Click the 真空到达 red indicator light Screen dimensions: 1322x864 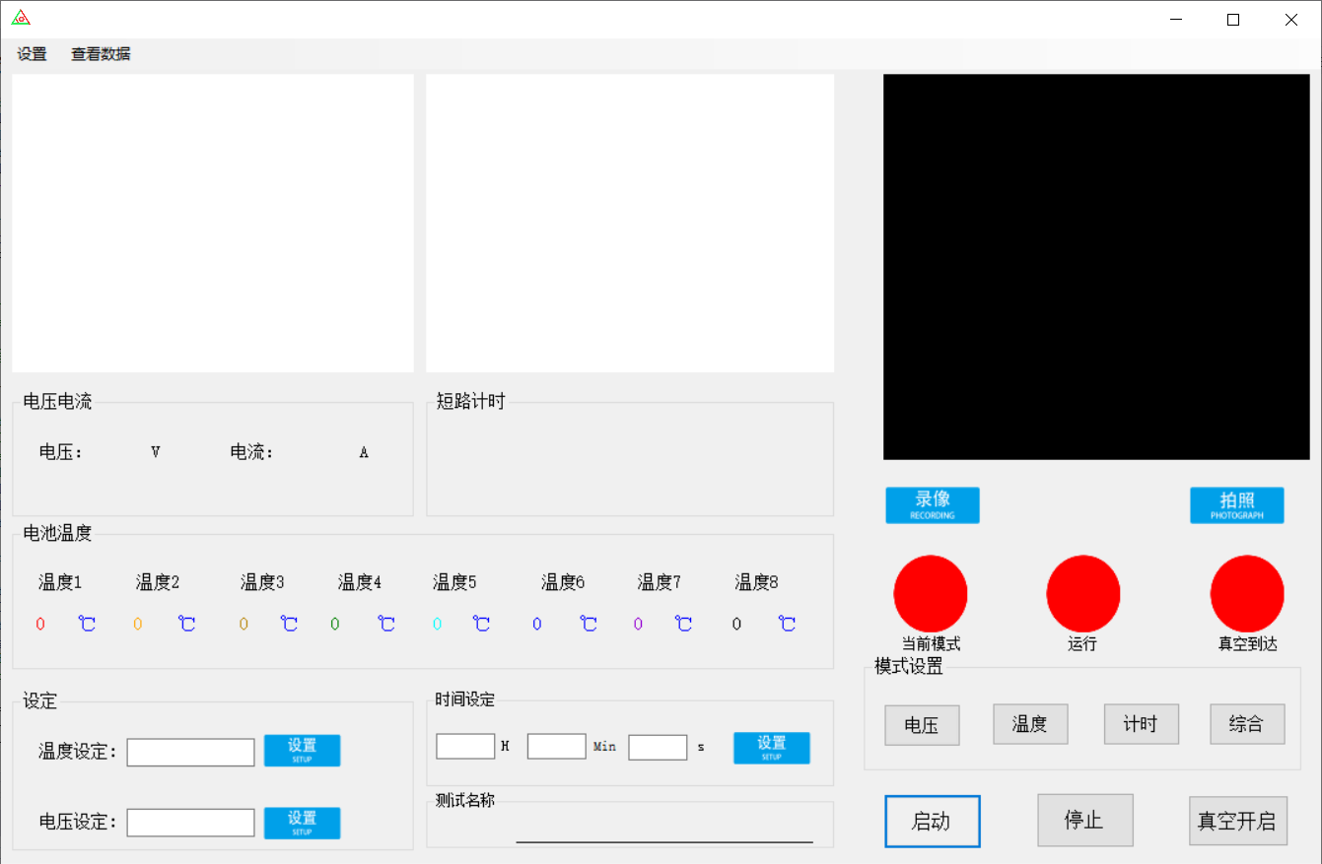pos(1246,593)
